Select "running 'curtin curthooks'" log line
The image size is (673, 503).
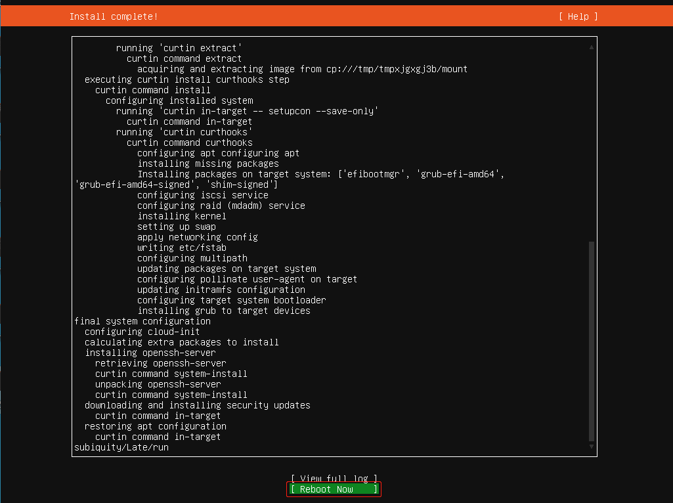point(184,132)
